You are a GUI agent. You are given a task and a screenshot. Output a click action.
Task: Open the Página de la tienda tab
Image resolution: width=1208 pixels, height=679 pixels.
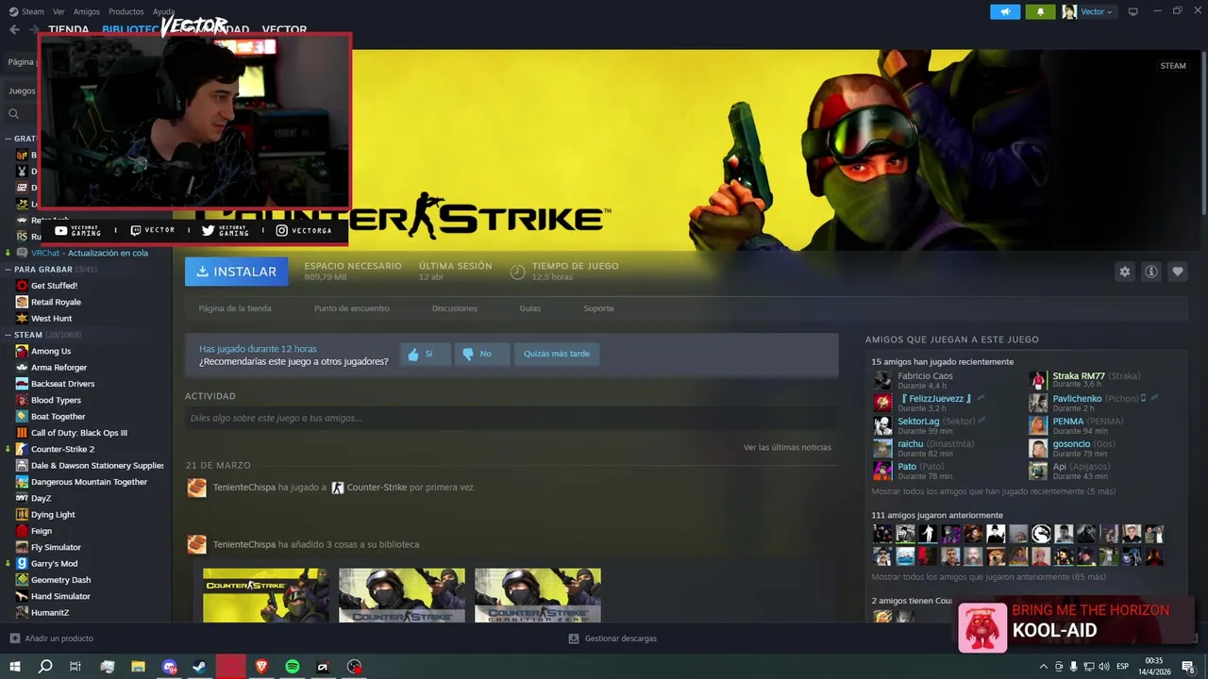pos(235,308)
